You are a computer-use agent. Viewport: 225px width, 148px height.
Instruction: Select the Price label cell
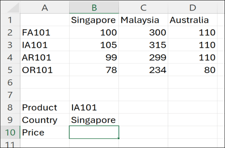click(45, 132)
